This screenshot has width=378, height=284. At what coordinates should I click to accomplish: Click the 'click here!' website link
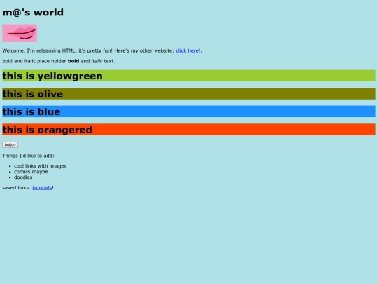[188, 50]
